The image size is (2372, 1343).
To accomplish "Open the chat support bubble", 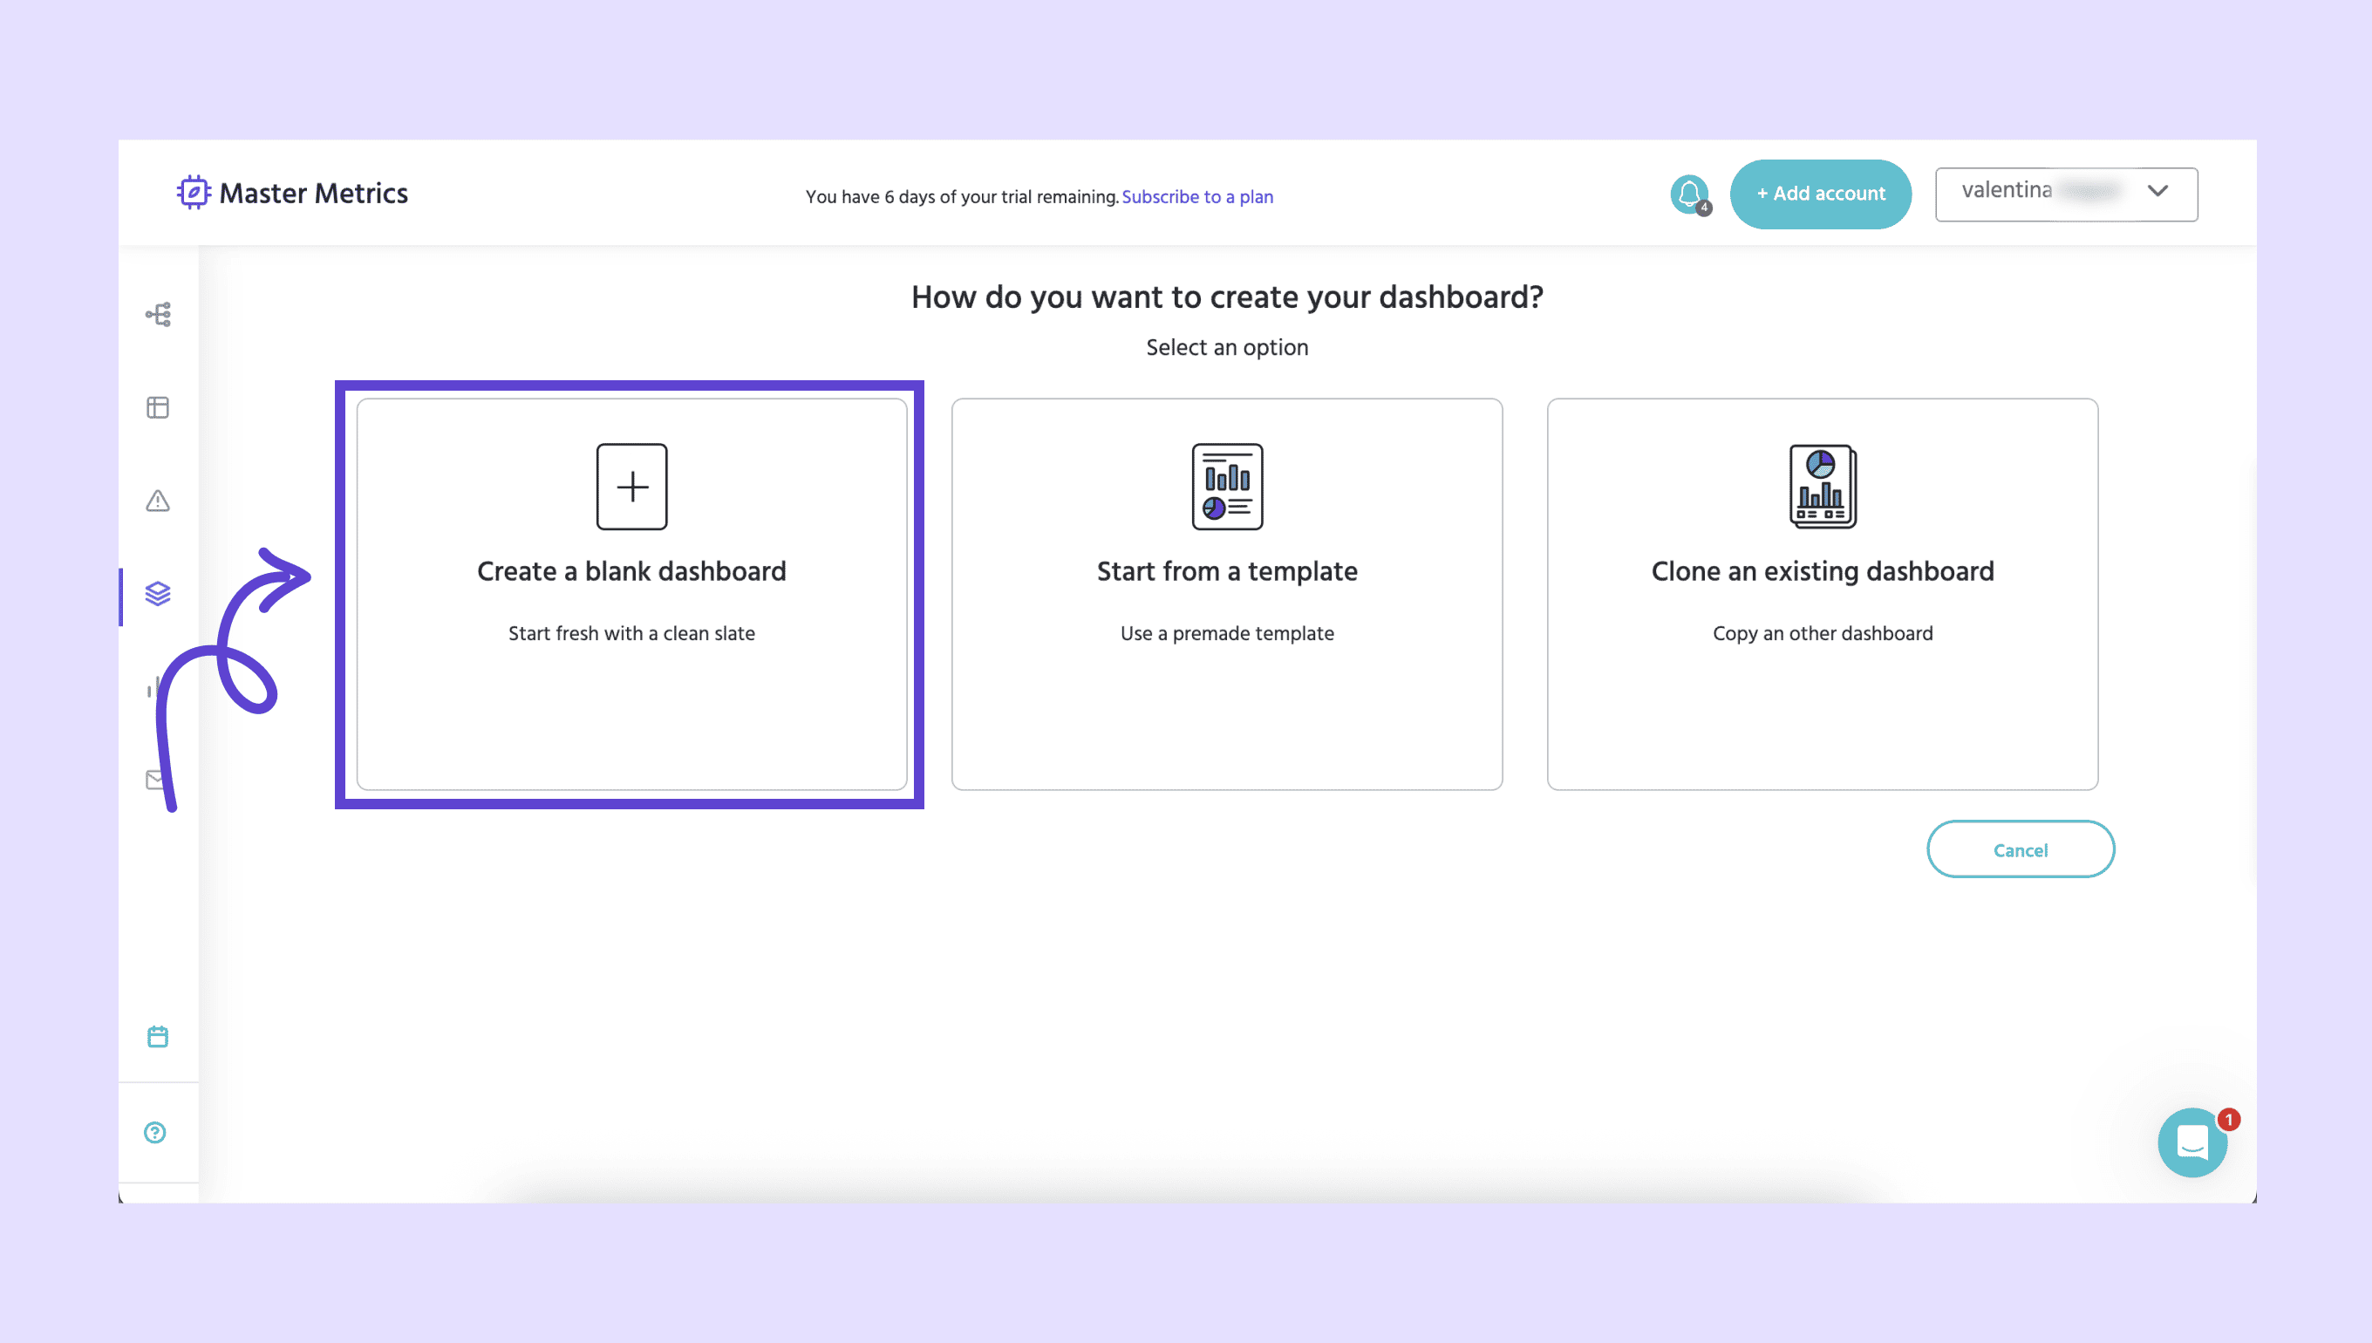I will pos(2192,1142).
